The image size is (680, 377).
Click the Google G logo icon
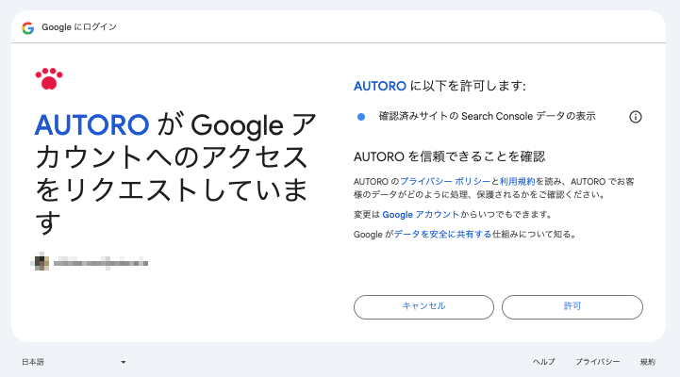(x=27, y=27)
